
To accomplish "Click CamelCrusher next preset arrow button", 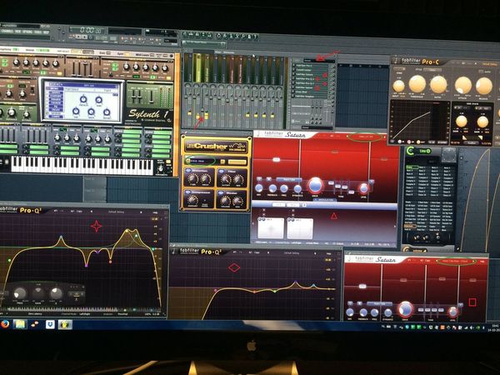I will pyautogui.click(x=223, y=162).
